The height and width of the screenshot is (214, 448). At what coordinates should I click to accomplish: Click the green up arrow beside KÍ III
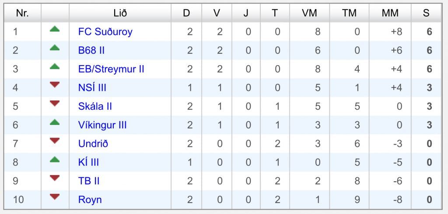point(55,160)
